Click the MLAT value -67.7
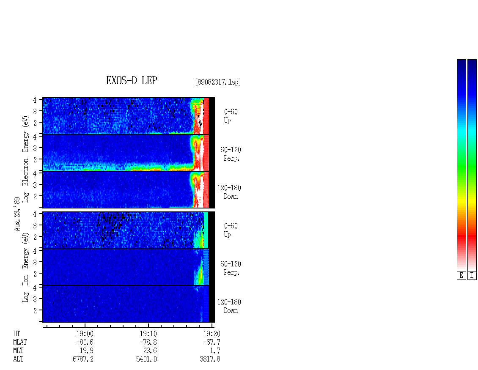 point(212,342)
